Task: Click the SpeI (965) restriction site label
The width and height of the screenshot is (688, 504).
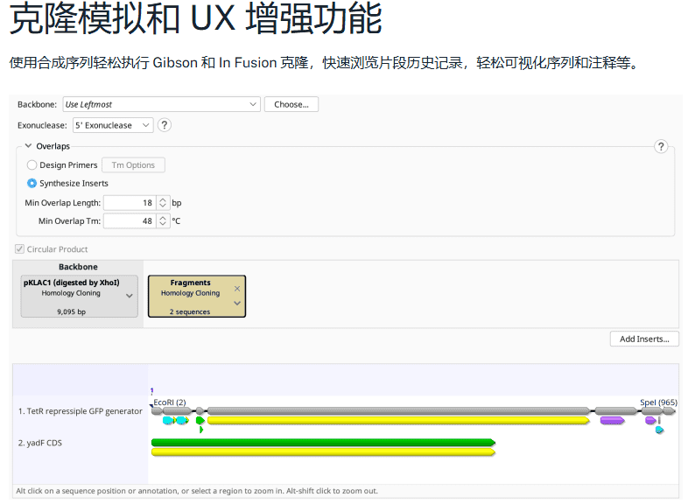Action: 658,402
